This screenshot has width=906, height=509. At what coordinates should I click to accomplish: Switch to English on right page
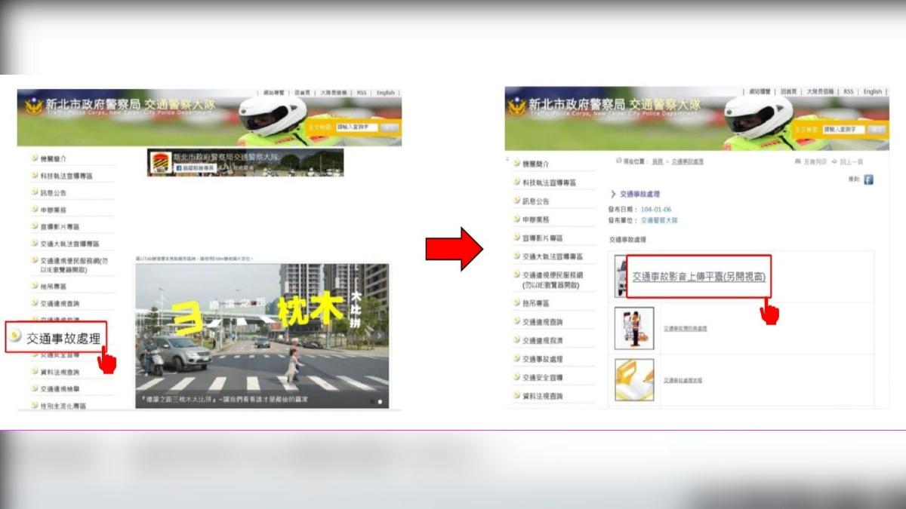[x=873, y=91]
